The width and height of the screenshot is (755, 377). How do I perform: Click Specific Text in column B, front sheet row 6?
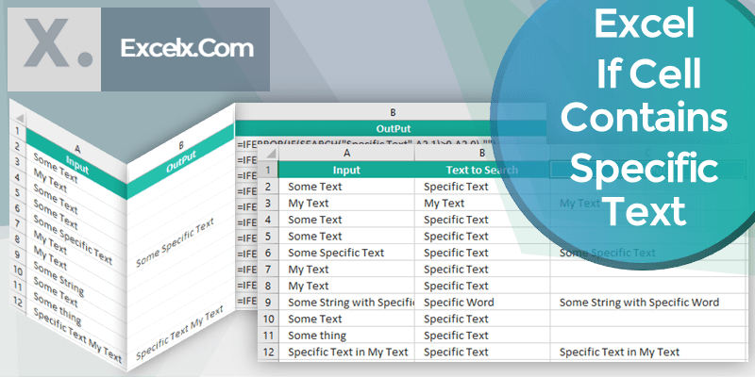456,253
